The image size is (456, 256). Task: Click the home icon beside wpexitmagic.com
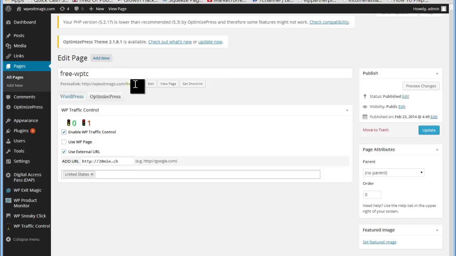point(19,9)
